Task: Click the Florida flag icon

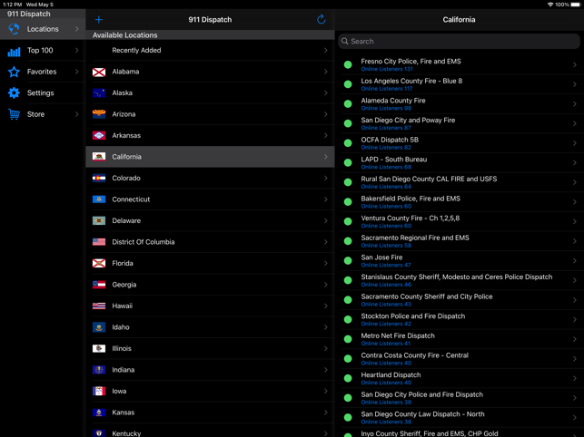Action: pyautogui.click(x=99, y=264)
